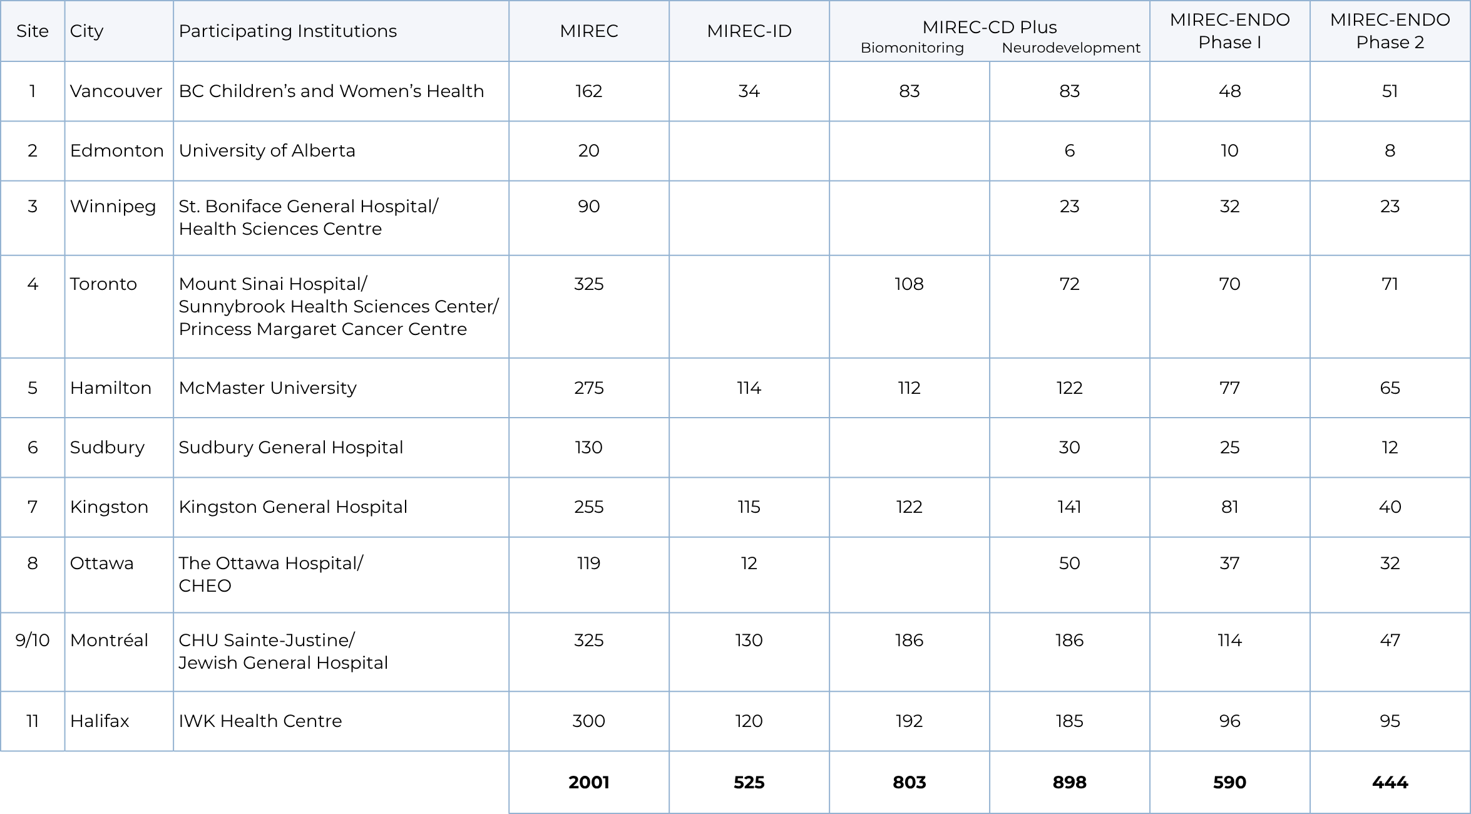Select Winnipeg's MIREC value 90
The height and width of the screenshot is (814, 1471).
pos(589,207)
